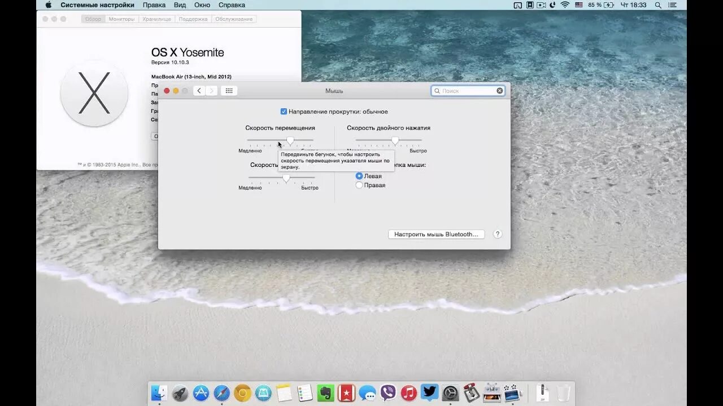Click Wi-Fi status icon in menu bar
723x406 pixels.
[565, 5]
